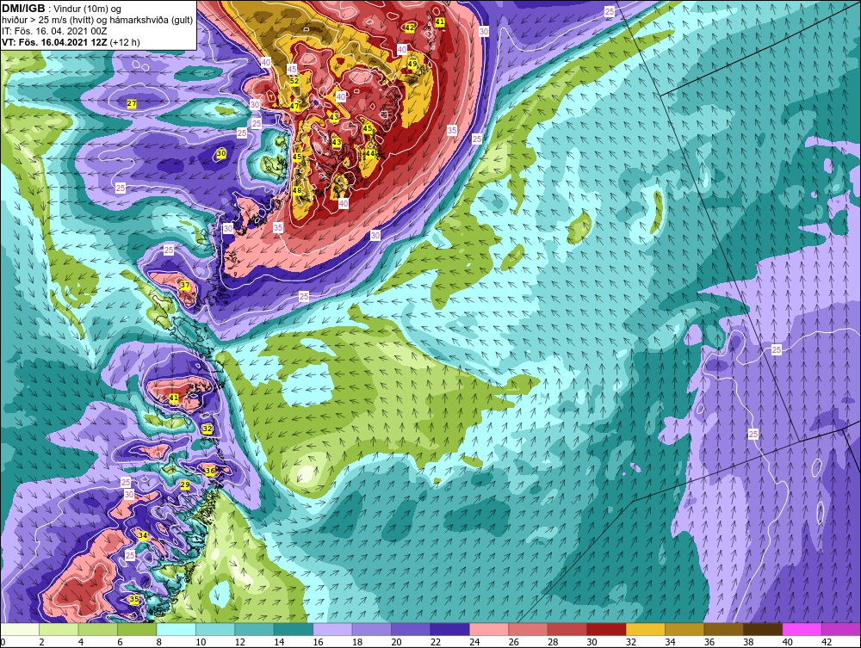The width and height of the screenshot is (861, 648).
Task: Click the yellow gust value label 29
Action: tap(185, 485)
